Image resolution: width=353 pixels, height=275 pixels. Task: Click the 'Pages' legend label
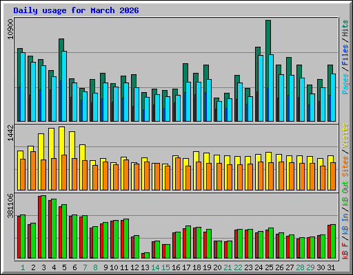coord(345,84)
